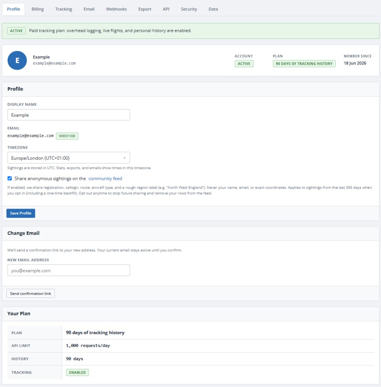
Task: Click the Display Name input field
Action: (69, 115)
